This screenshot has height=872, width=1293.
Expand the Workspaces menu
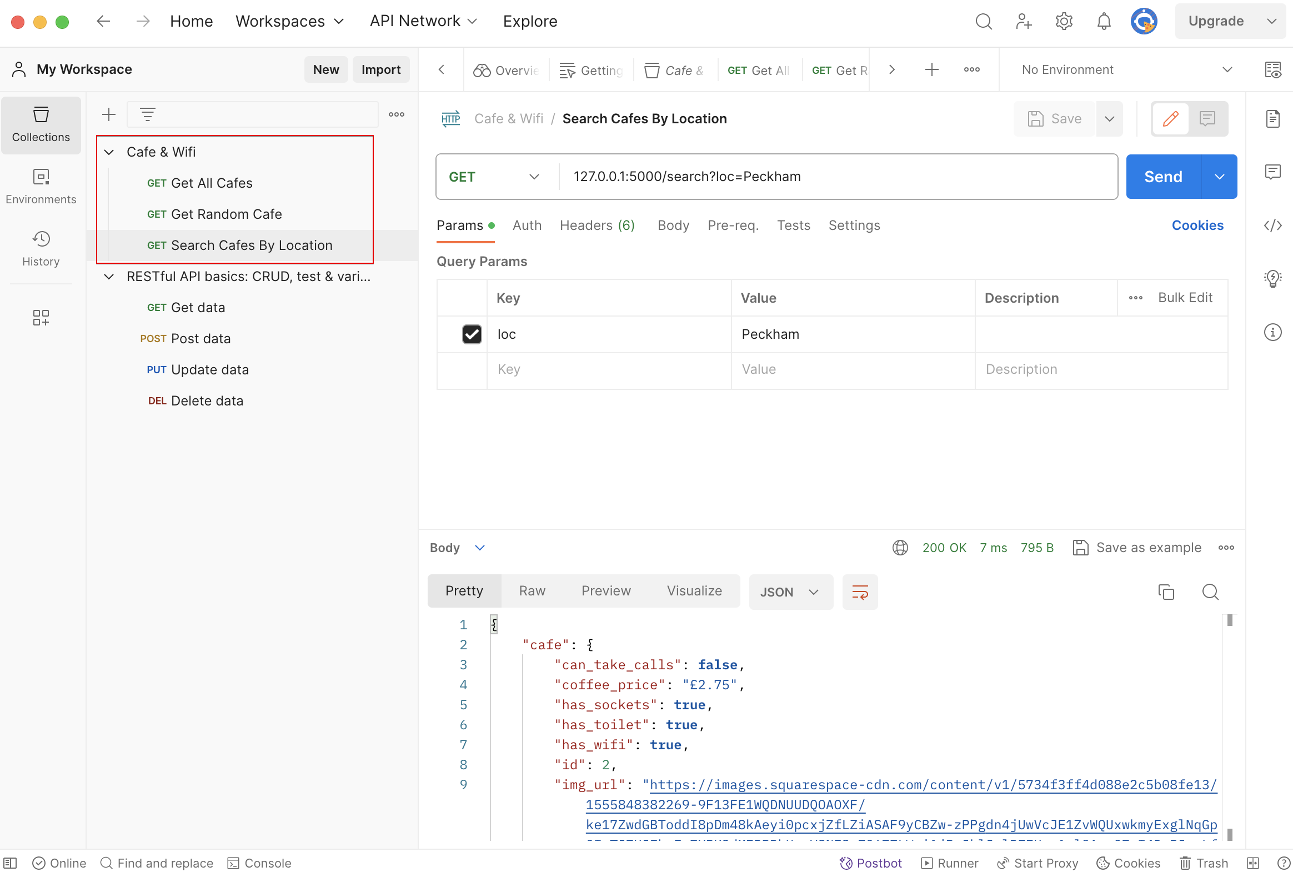[290, 21]
